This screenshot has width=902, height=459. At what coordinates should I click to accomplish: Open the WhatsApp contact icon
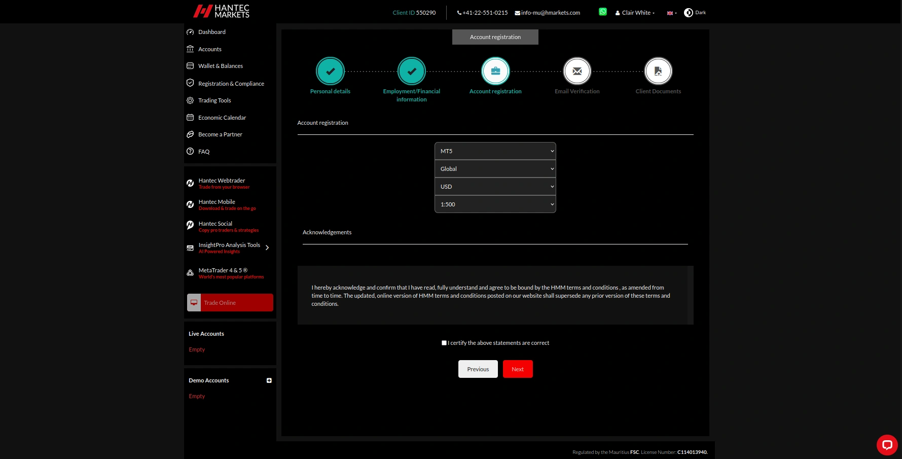(x=602, y=11)
